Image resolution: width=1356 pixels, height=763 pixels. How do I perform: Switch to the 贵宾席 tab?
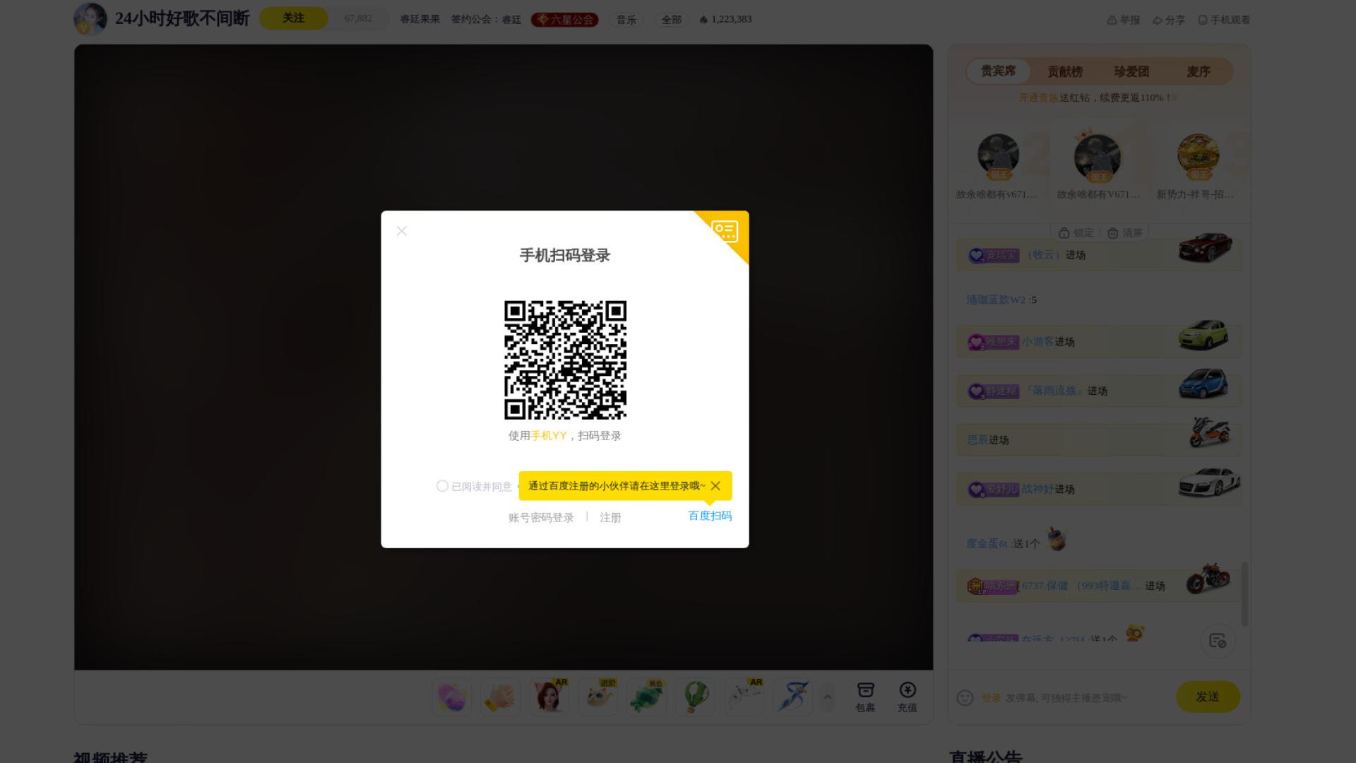point(998,71)
